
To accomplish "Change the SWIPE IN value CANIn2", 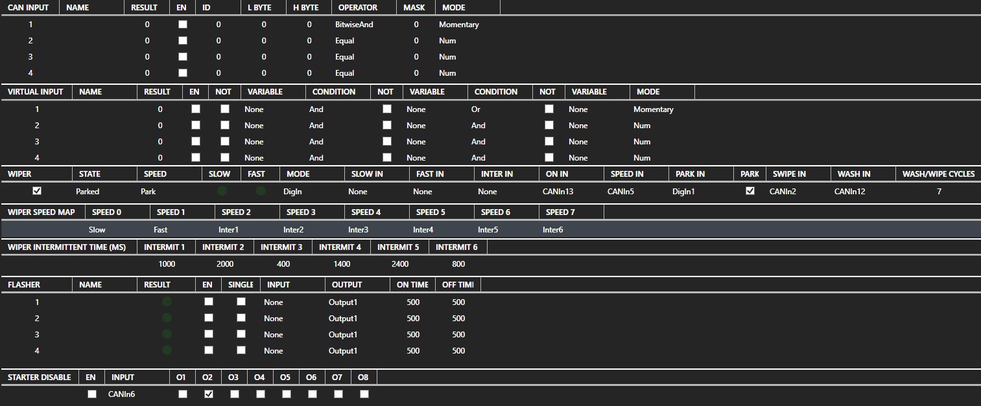I will 783,192.
